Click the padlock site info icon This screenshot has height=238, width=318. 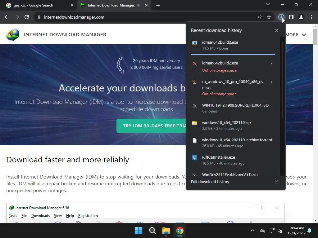39,17
